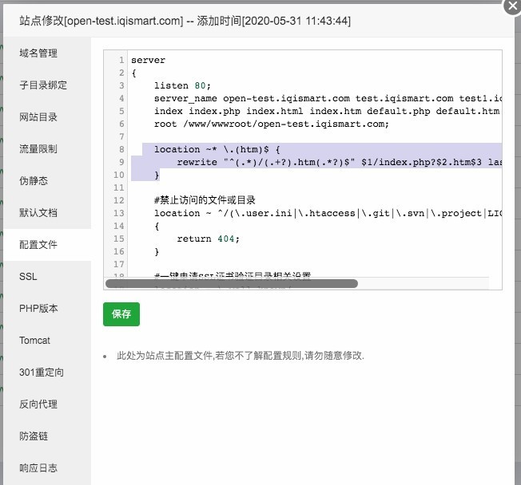Open the 301重定向 tab

42,373
